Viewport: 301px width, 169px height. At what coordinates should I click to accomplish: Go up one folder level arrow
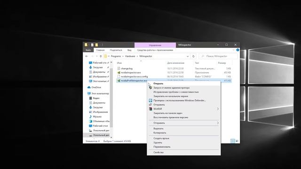point(101,56)
